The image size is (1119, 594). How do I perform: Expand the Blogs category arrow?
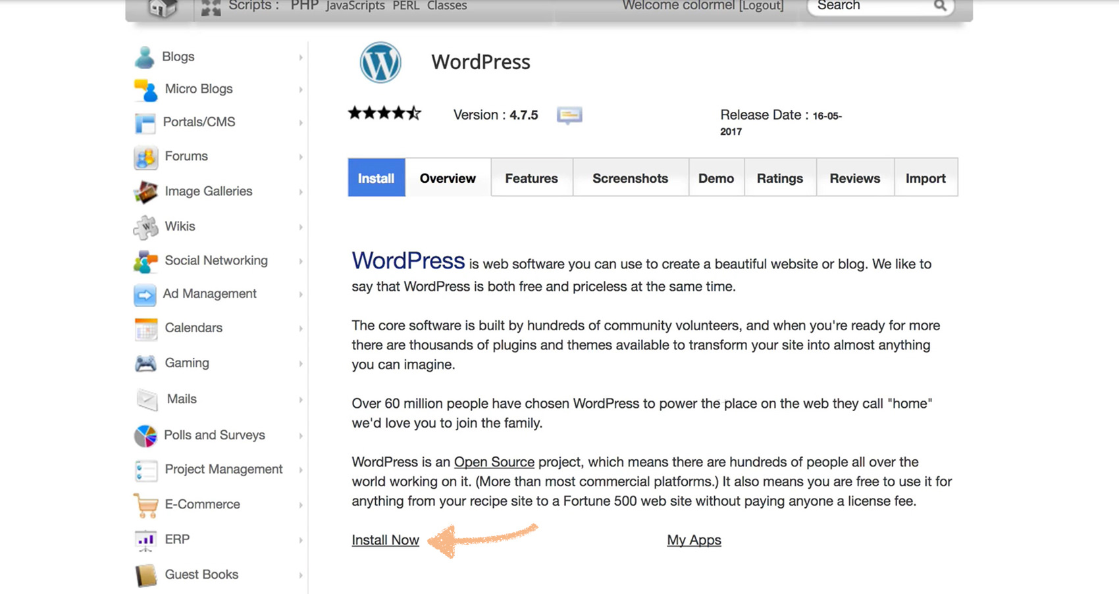click(x=301, y=58)
